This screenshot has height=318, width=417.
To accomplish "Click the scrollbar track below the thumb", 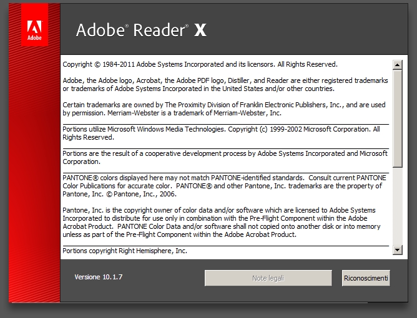I will [x=397, y=206].
